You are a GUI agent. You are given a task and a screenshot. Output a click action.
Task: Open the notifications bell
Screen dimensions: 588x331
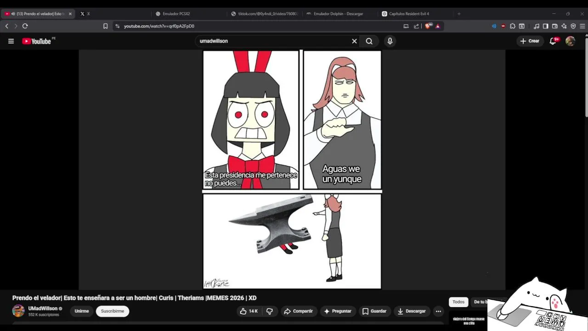click(x=553, y=41)
